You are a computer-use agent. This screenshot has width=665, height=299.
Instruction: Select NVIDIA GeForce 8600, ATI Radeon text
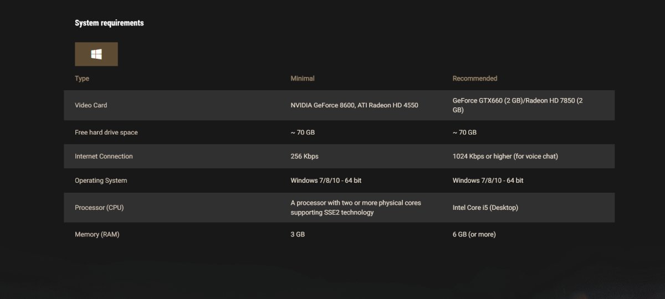[x=354, y=105]
